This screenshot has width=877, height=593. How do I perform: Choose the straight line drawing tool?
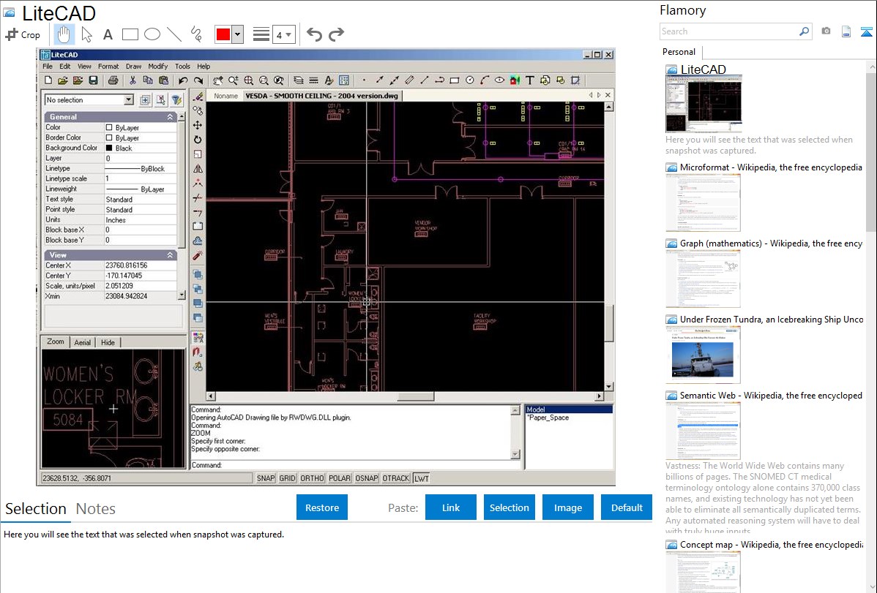pos(174,34)
